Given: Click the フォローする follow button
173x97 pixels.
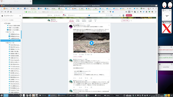Looking at the screenshot, I should pos(125,20).
